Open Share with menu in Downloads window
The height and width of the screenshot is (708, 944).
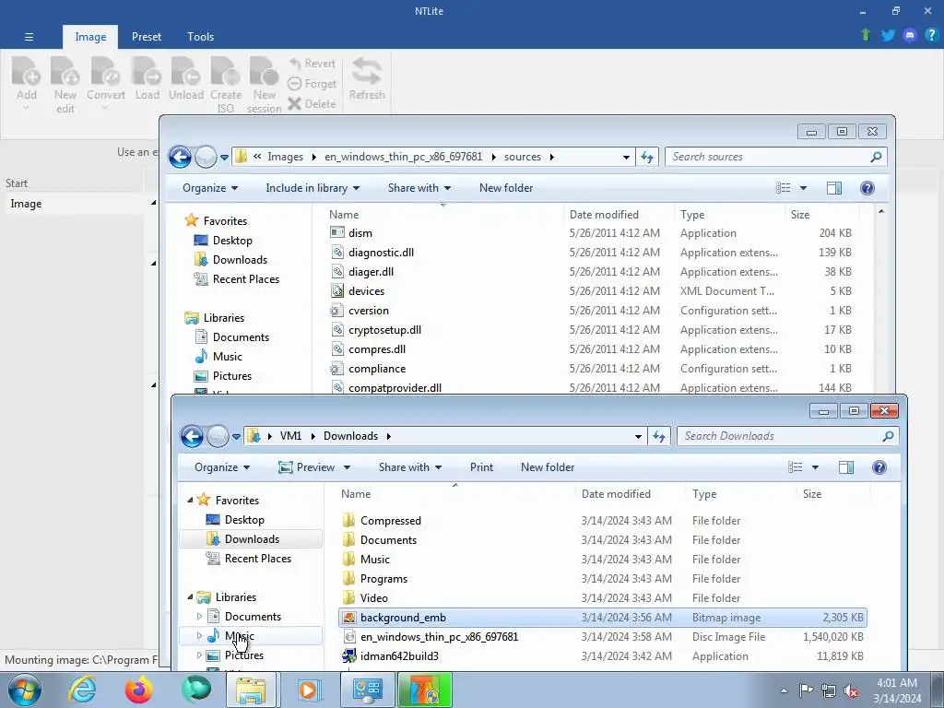click(x=410, y=467)
